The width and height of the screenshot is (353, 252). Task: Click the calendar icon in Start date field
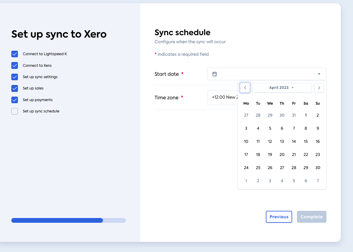point(215,74)
